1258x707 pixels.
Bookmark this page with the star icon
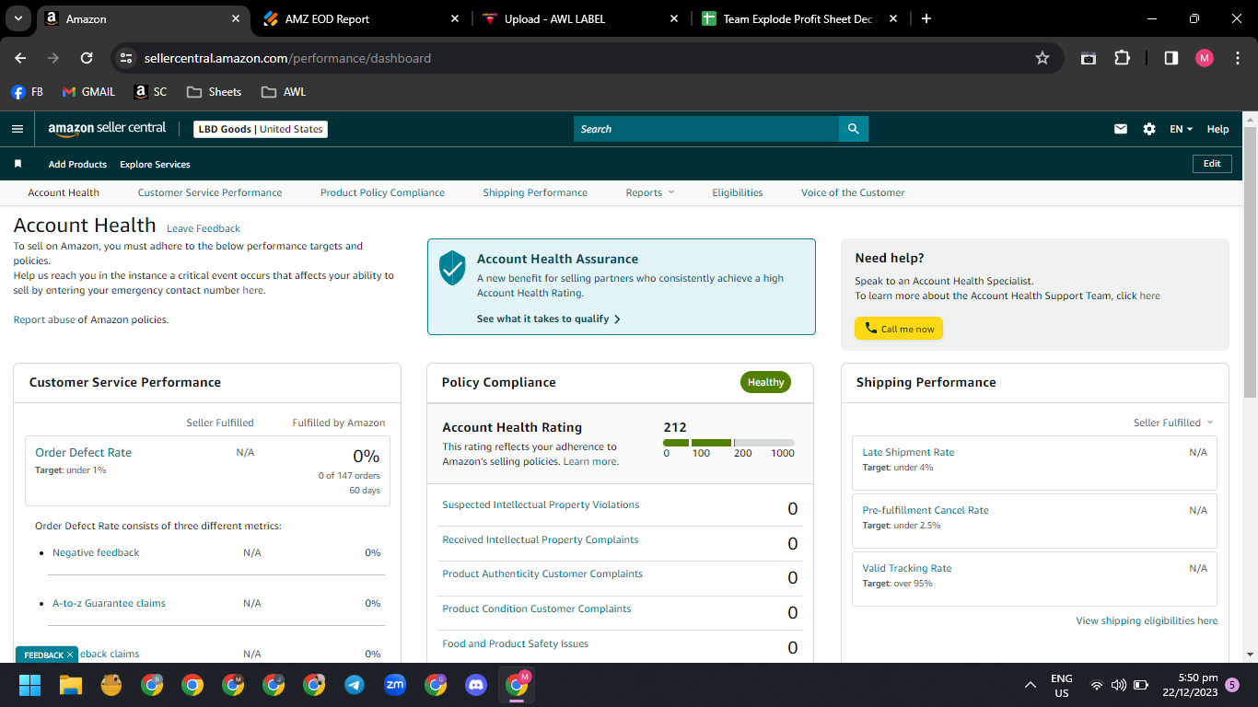(1043, 58)
